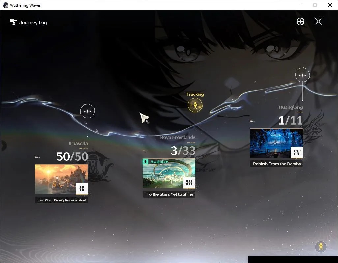Viewport: 338px width, 263px height.
Task: Close the Journey Log with X icon
Action: pyautogui.click(x=318, y=21)
